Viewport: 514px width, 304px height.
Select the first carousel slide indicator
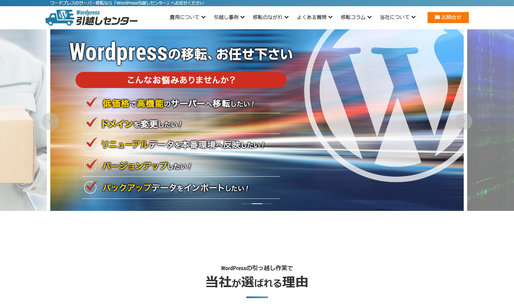click(x=247, y=204)
